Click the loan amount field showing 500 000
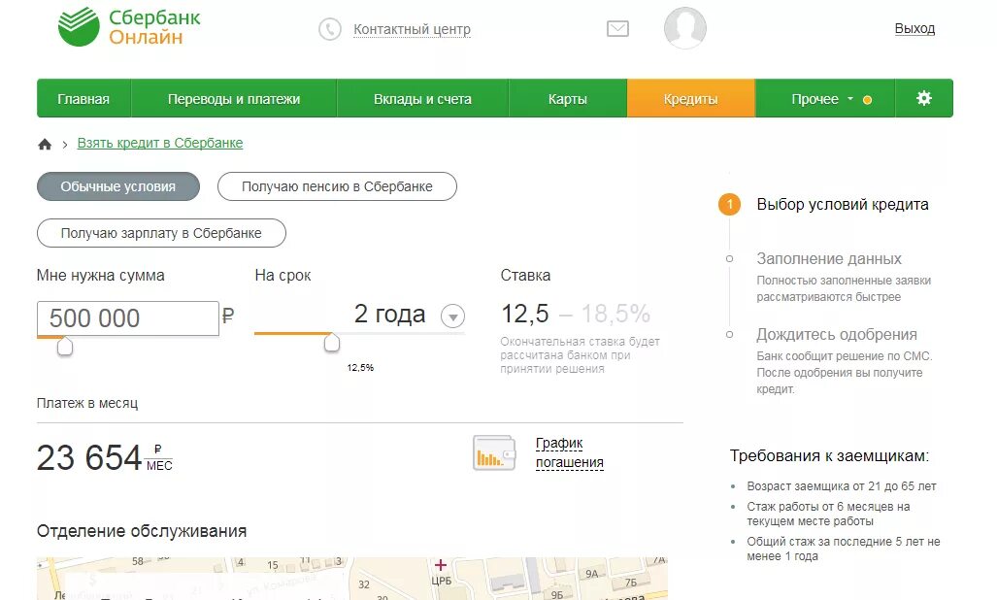Image resolution: width=997 pixels, height=600 pixels. (x=128, y=317)
